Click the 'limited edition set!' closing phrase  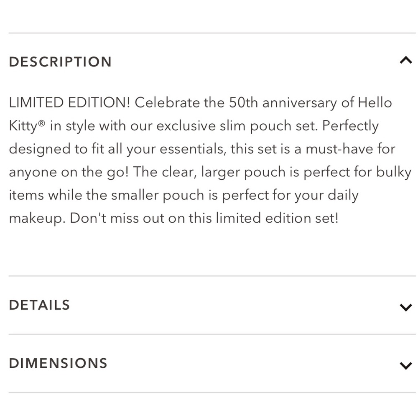(277, 218)
